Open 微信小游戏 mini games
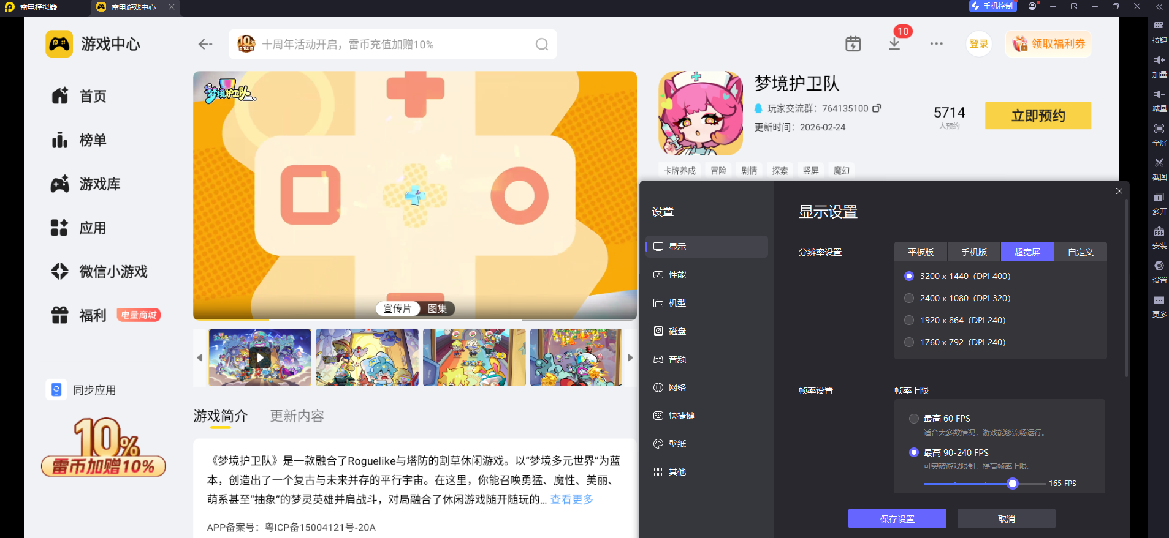Viewport: 1169px width, 538px height. tap(99, 272)
